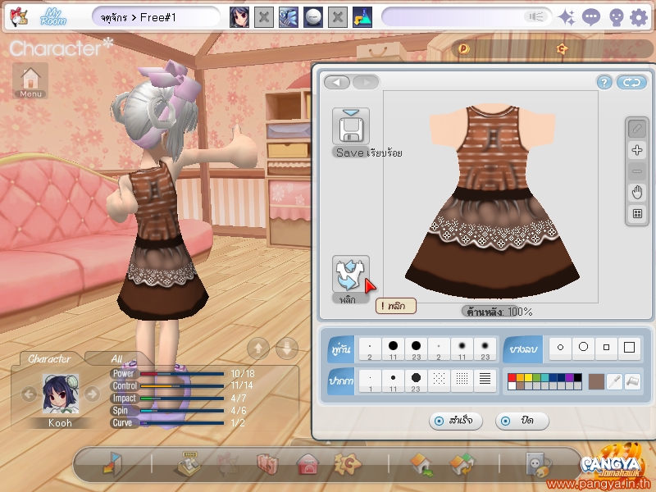Screen dimensions: 656x492
Task: Switch to the All tab
Action: tap(116, 359)
